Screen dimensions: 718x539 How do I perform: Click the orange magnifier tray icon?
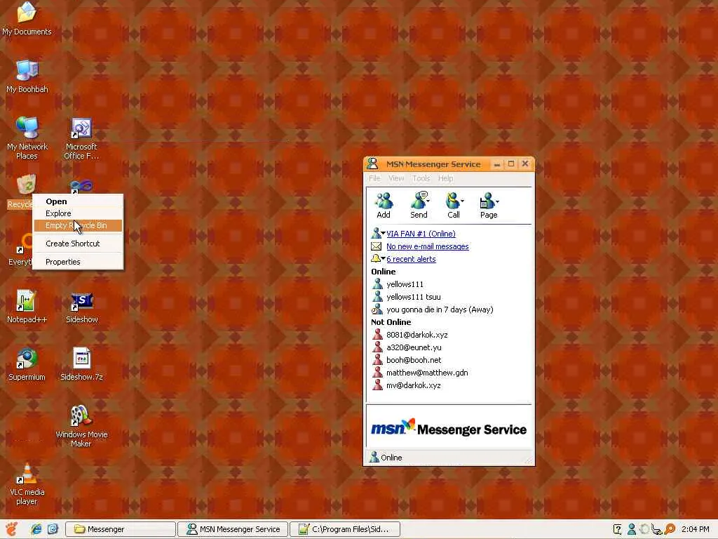click(x=670, y=529)
